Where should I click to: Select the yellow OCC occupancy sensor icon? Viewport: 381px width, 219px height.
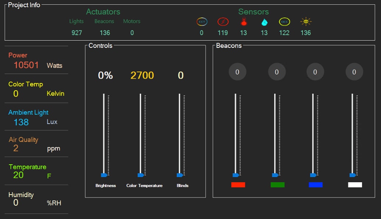coord(284,22)
